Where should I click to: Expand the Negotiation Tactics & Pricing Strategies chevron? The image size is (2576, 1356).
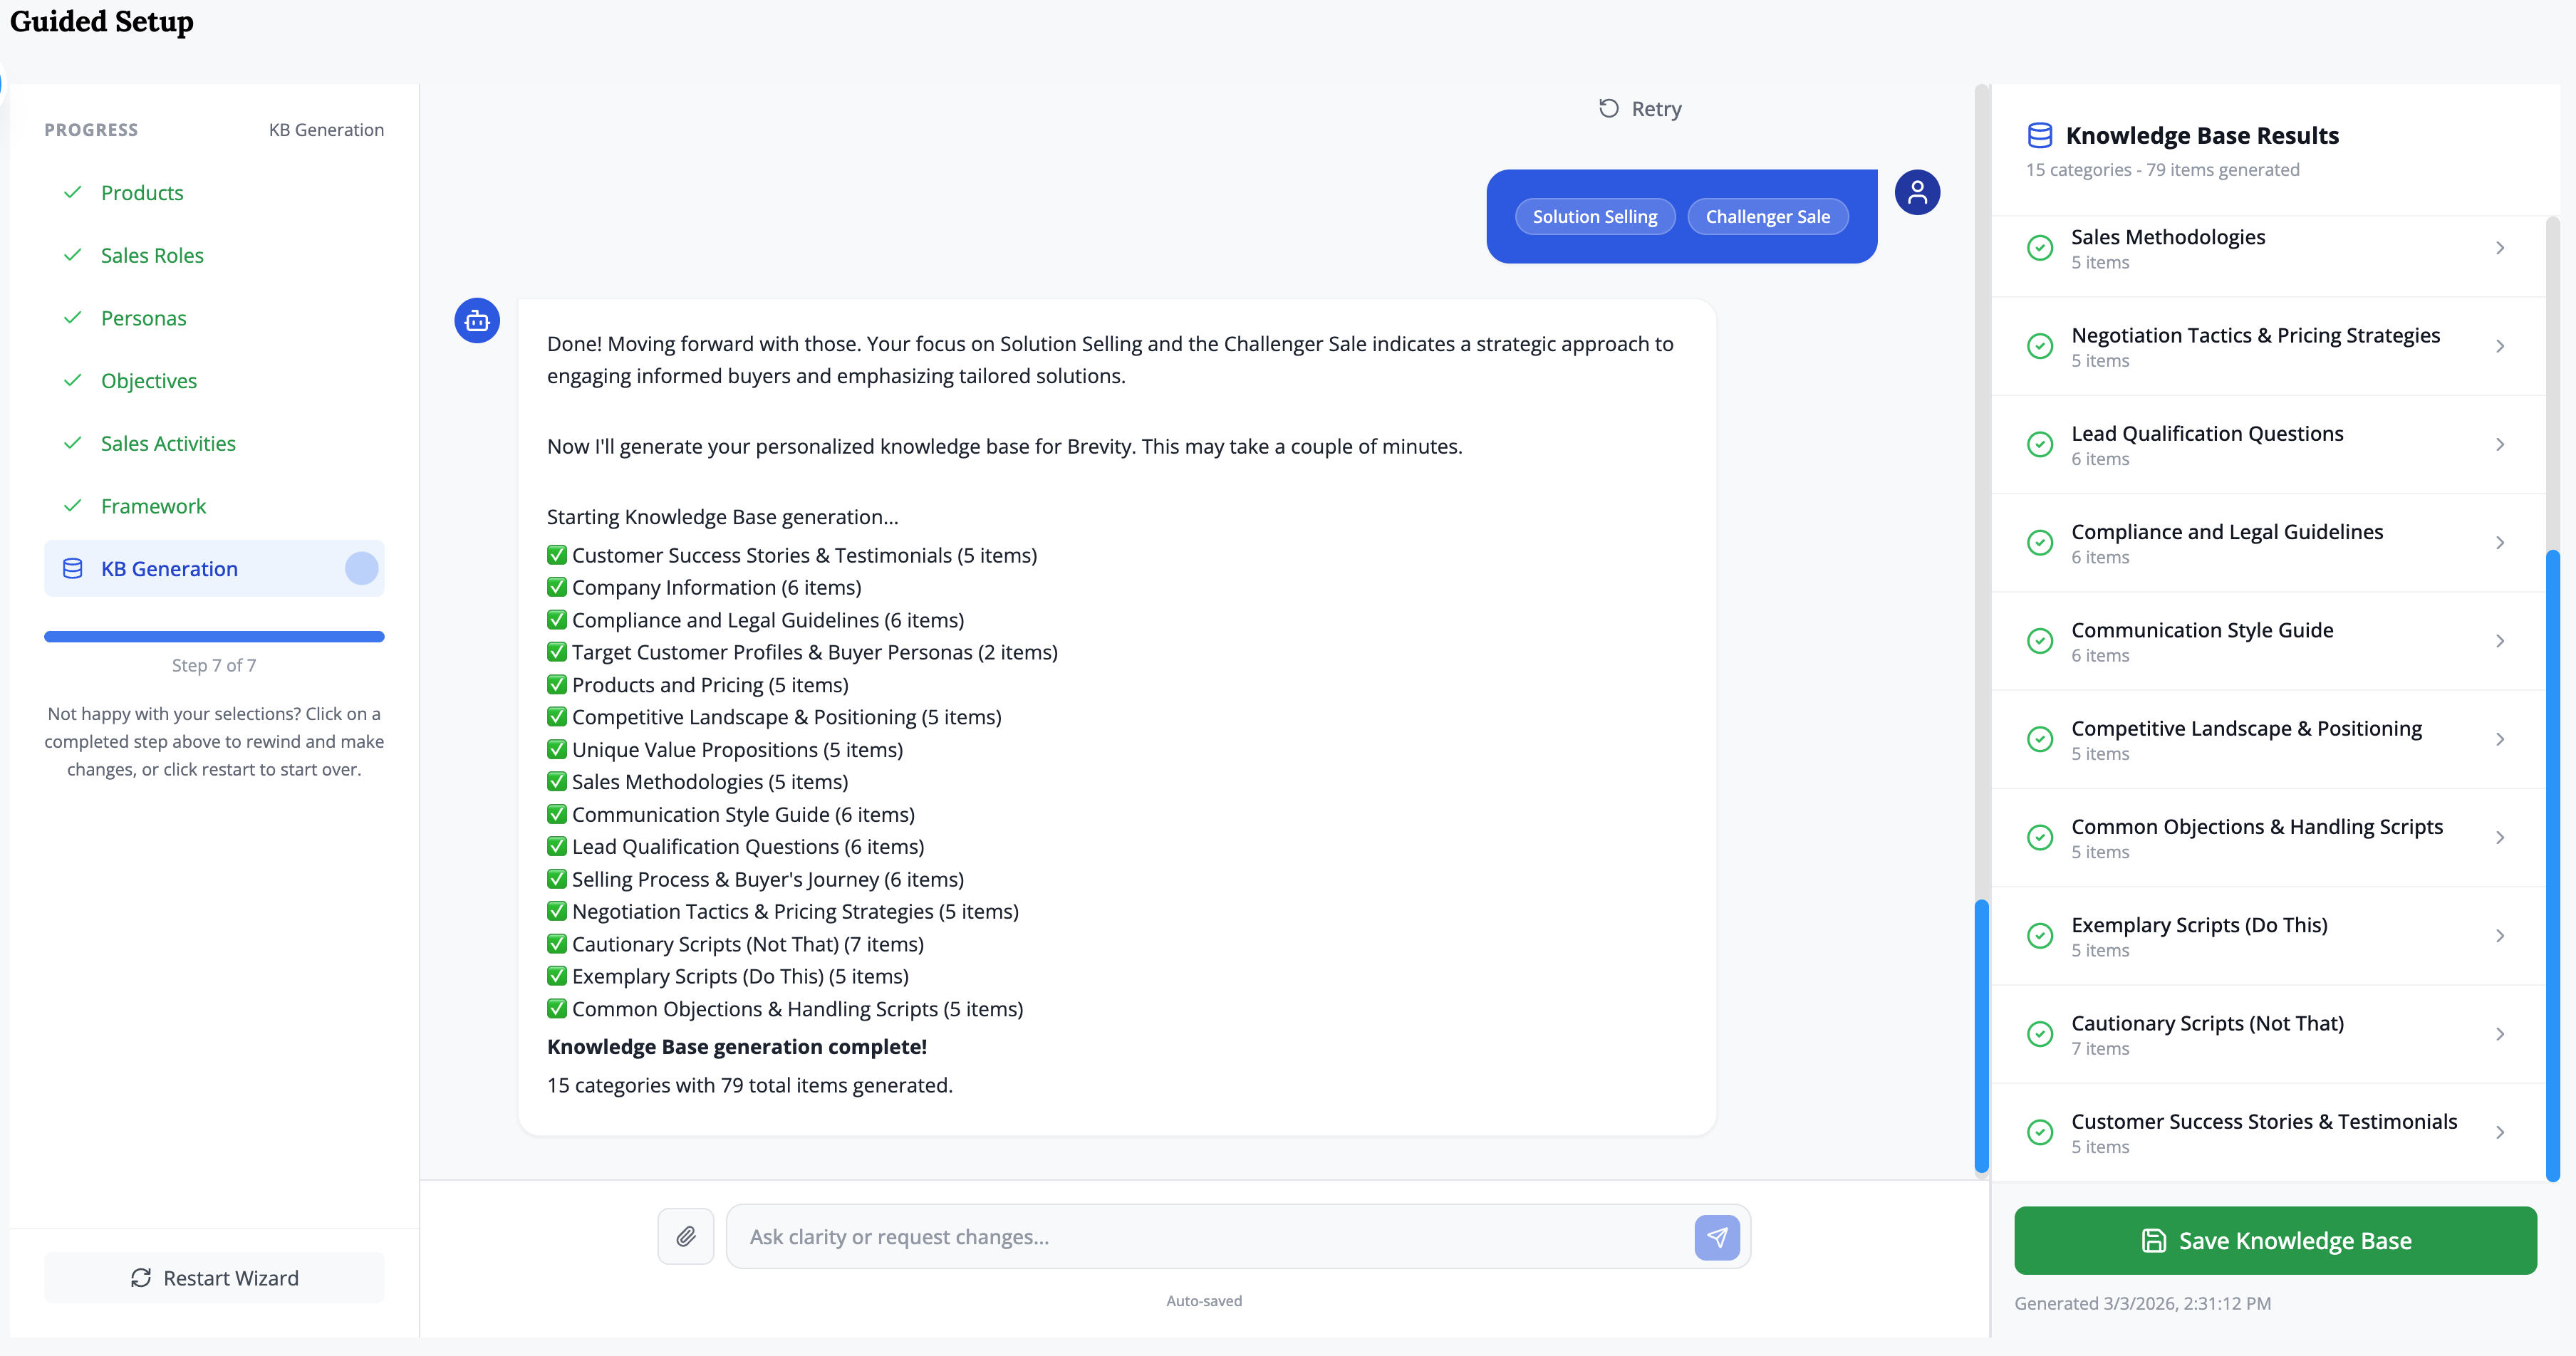(2500, 346)
